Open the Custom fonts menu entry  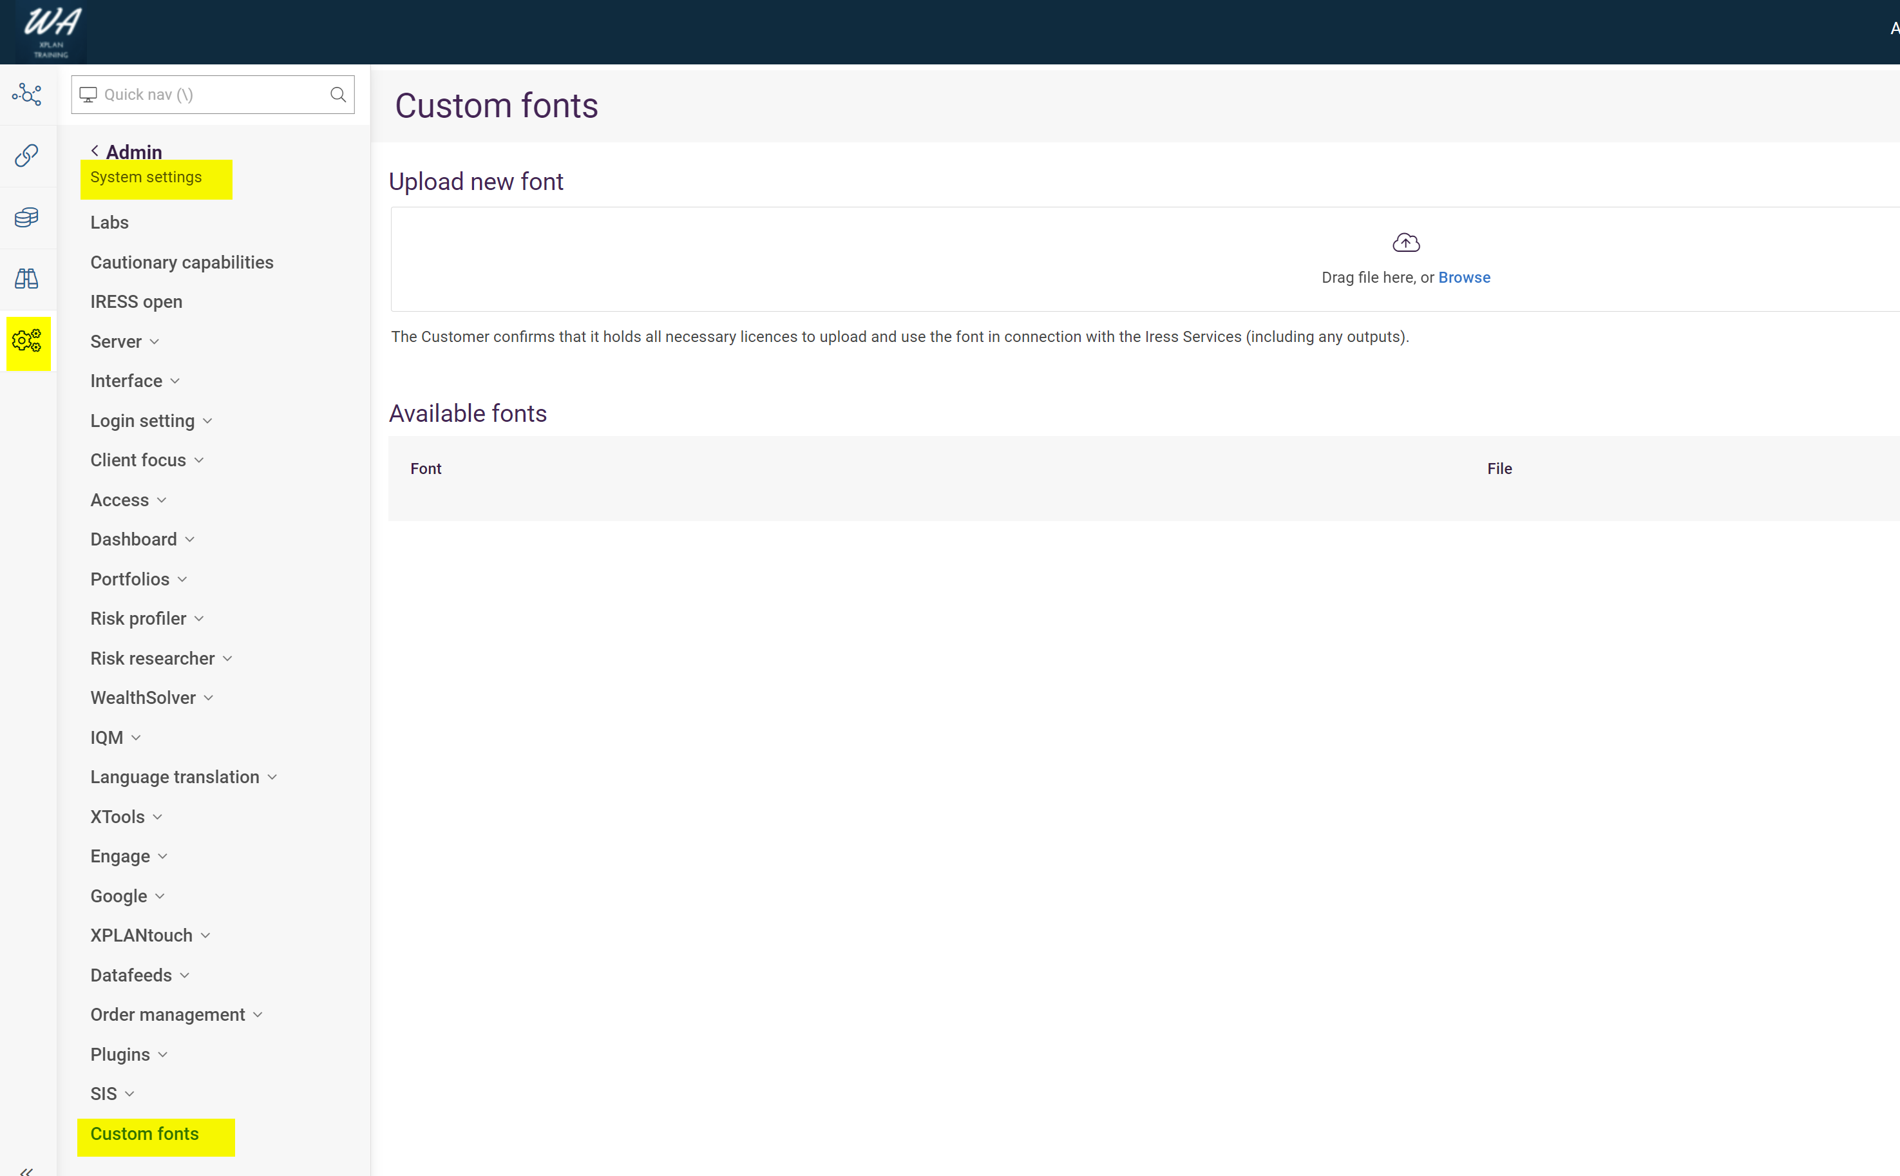145,1133
